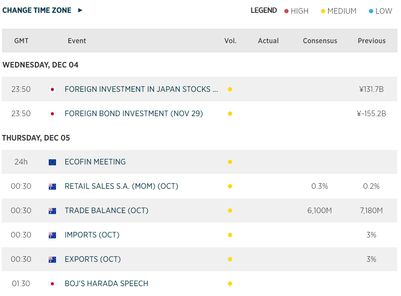
Task: Open the ECOFIN Meeting event
Action: 95,162
